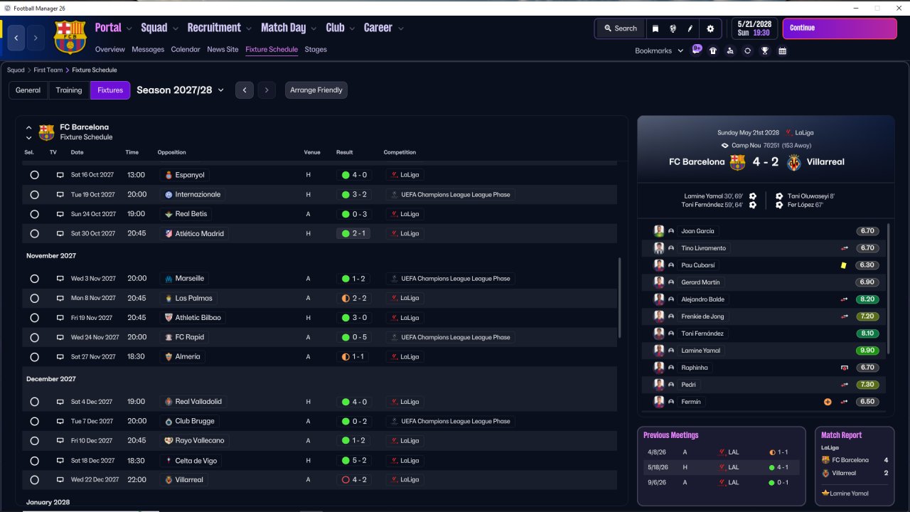The width and height of the screenshot is (910, 512).
Task: Click the pencil notes icon in the toolbar
Action: [690, 28]
